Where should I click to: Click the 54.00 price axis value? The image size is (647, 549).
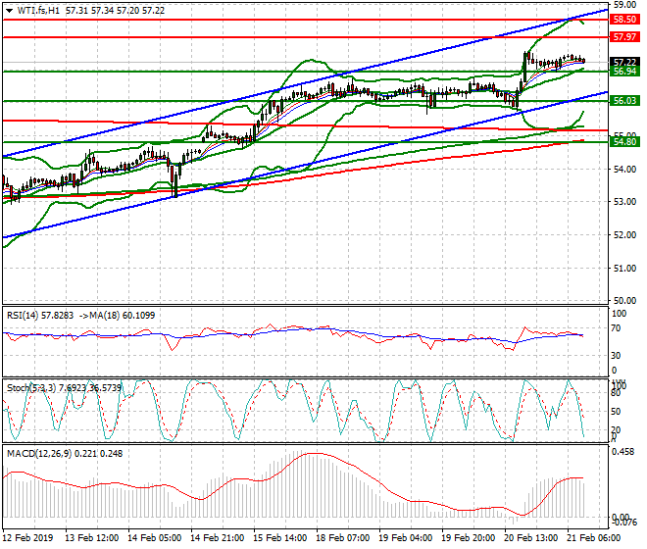pyautogui.click(x=624, y=170)
